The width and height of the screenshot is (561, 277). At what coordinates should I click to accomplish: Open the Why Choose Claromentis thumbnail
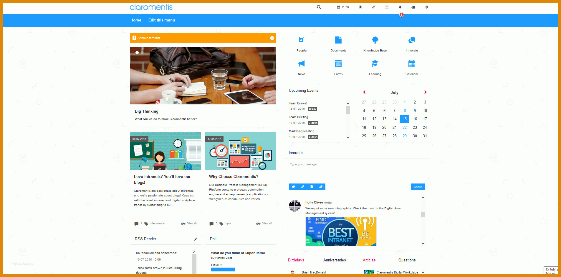point(241,151)
